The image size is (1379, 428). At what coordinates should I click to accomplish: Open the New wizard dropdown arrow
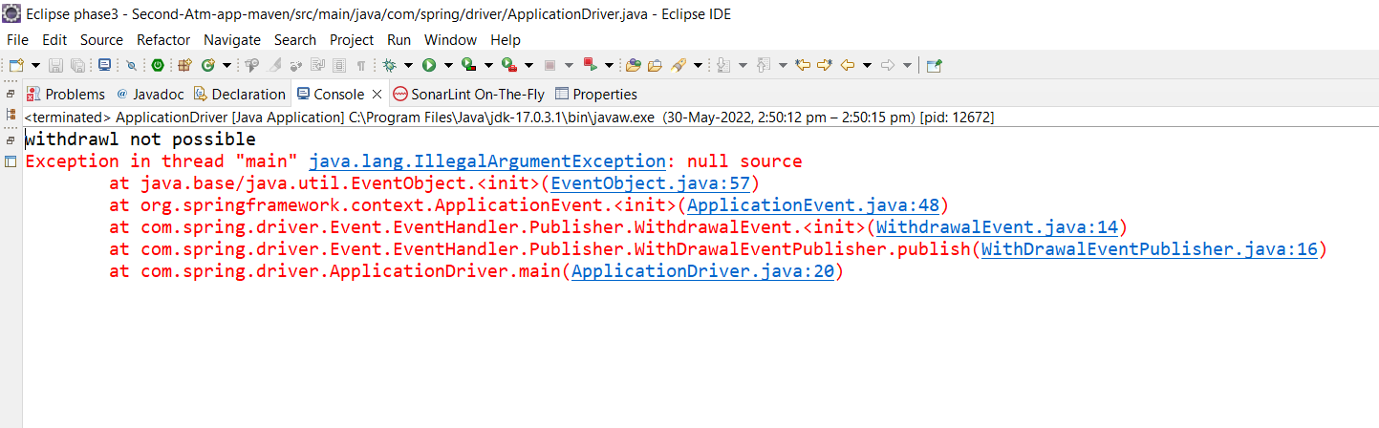click(35, 65)
